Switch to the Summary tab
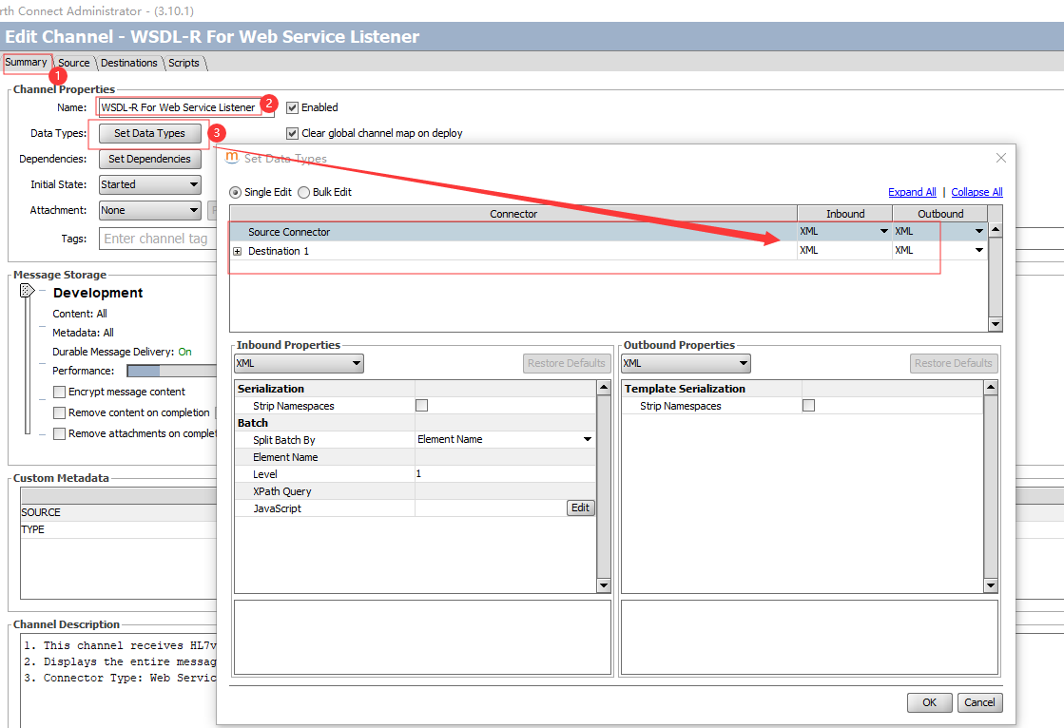The width and height of the screenshot is (1064, 728). pyautogui.click(x=27, y=63)
